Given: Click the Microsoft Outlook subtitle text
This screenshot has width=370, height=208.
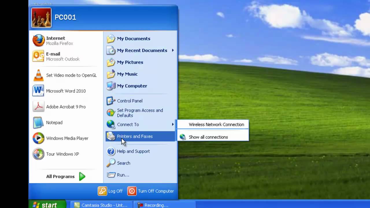Looking at the screenshot, I should pos(63,59).
